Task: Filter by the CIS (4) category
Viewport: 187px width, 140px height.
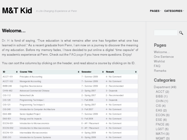Action: 161,106
